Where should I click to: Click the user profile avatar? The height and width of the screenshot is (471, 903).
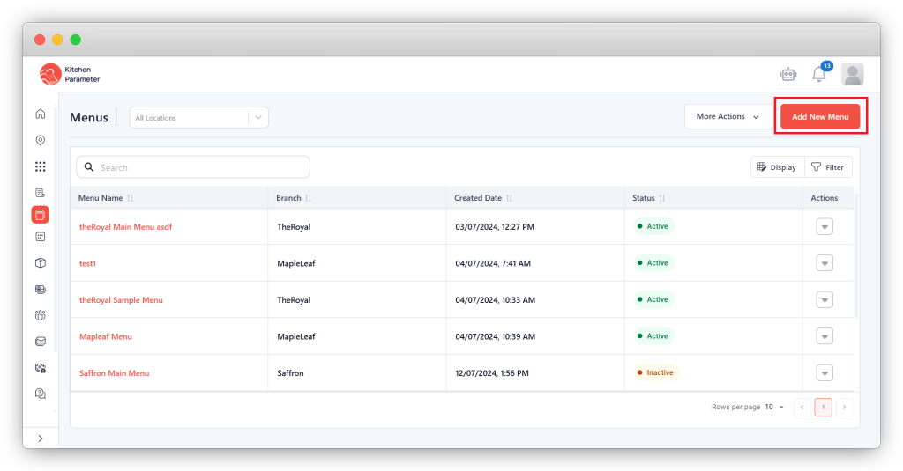(852, 74)
